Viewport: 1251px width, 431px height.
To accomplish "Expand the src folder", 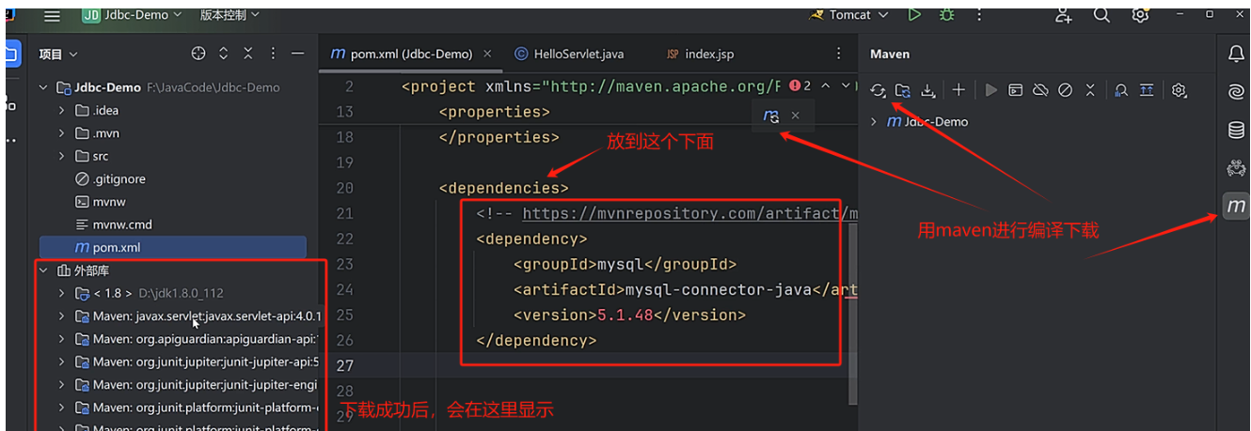I will [x=62, y=156].
